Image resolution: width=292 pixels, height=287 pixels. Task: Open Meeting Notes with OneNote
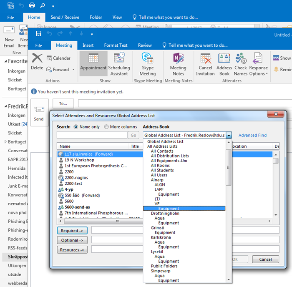click(178, 64)
